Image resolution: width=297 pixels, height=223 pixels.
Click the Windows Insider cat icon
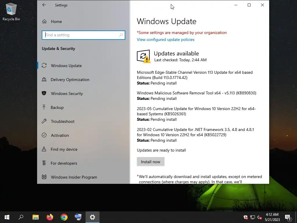tap(44, 177)
